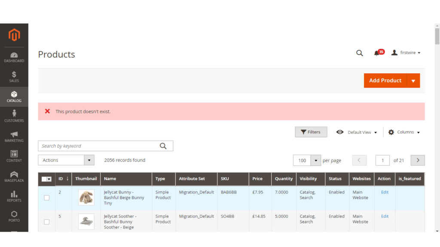Screen dimensions: 440x247
Task: Click the '2056 records found' text
Action: click(x=125, y=160)
